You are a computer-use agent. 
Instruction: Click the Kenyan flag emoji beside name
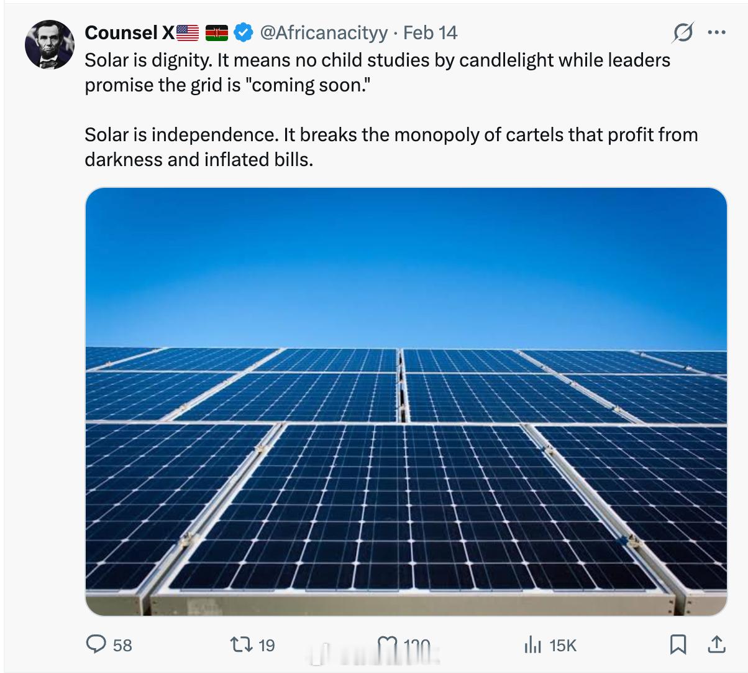pyautogui.click(x=216, y=32)
